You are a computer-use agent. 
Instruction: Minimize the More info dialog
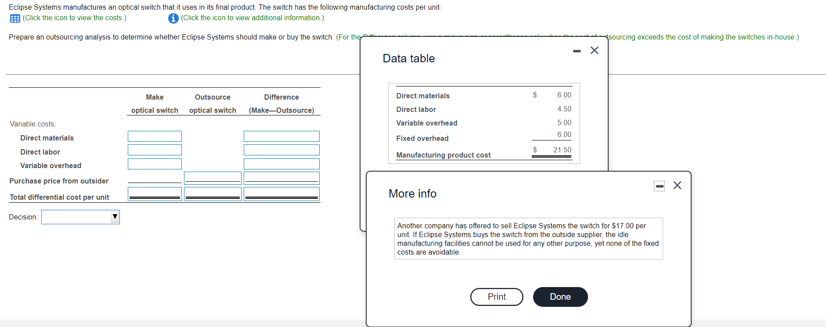pos(659,186)
